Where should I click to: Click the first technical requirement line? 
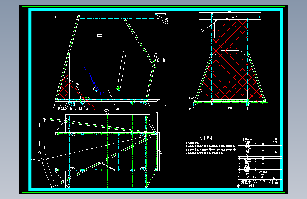[192, 143]
